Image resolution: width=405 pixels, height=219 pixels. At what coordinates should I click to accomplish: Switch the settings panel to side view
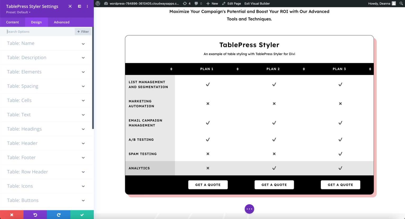click(x=79, y=6)
